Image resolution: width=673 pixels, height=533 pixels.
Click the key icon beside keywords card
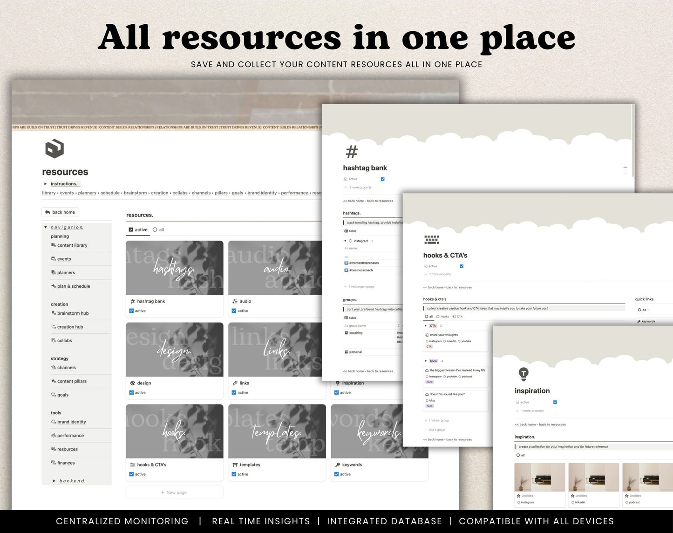pyautogui.click(x=338, y=465)
